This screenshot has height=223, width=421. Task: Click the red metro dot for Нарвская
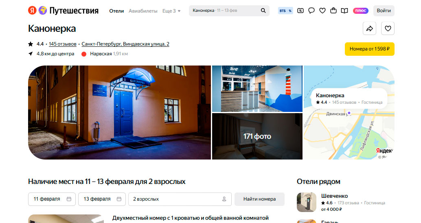pos(84,54)
